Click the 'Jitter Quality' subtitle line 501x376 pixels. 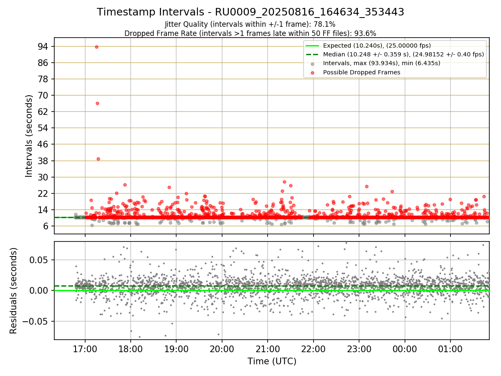[x=250, y=24]
